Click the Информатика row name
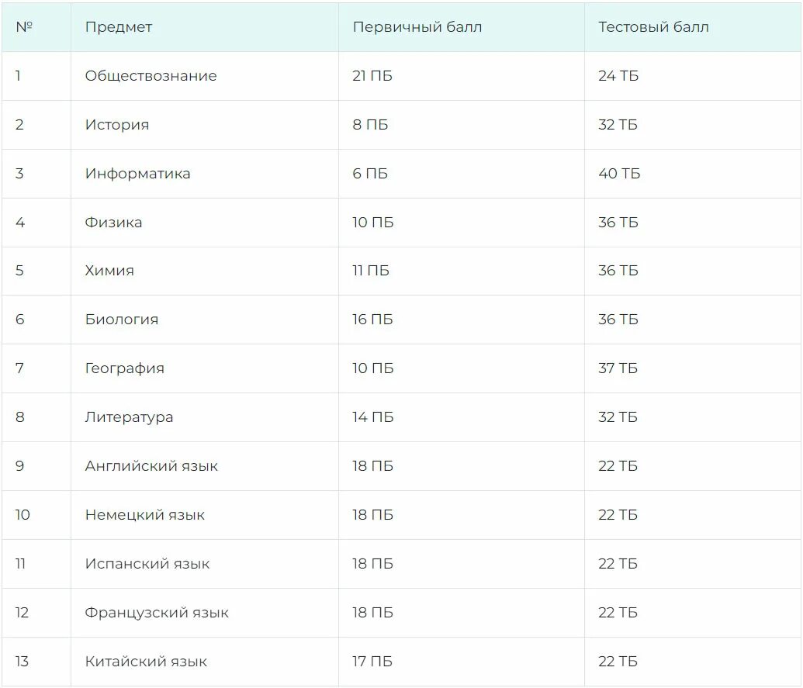 (x=137, y=174)
